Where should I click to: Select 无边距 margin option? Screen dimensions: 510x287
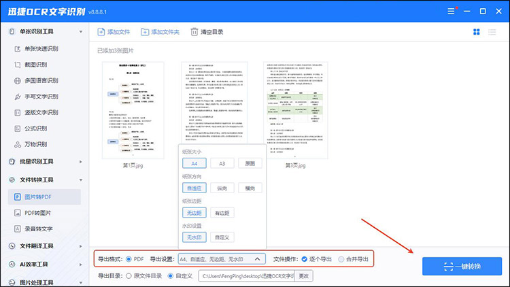coord(194,213)
